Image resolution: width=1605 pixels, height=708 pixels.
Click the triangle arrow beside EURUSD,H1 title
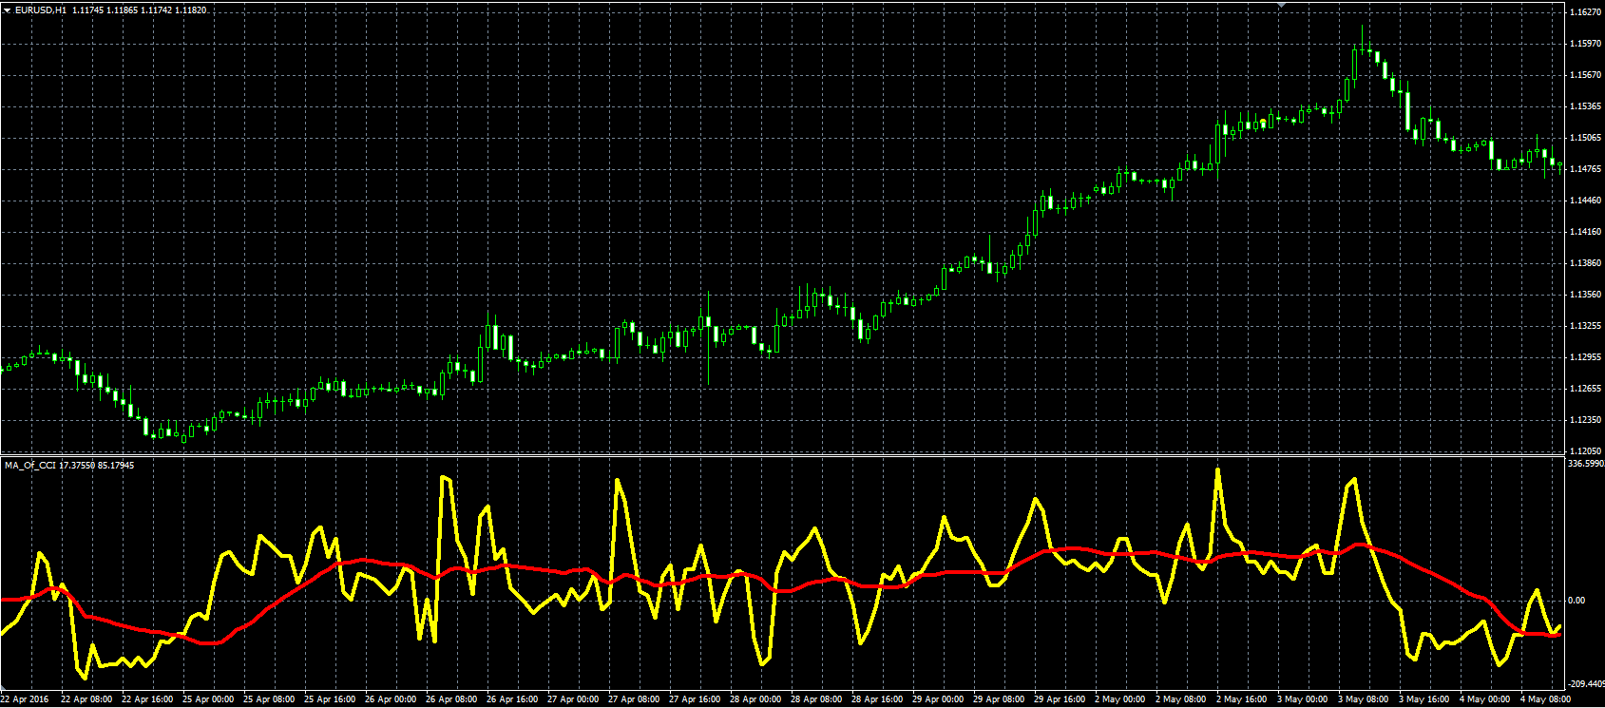[7, 10]
